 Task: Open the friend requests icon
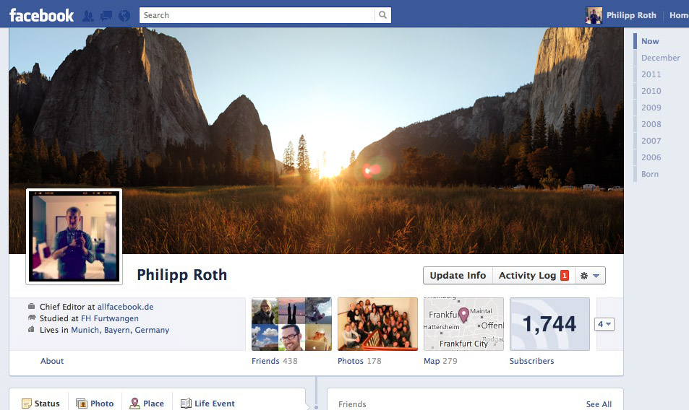[88, 15]
